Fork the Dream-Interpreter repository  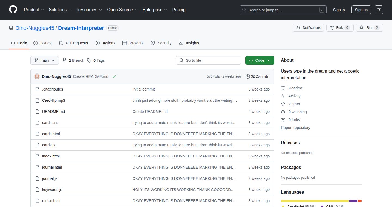pos(340,28)
